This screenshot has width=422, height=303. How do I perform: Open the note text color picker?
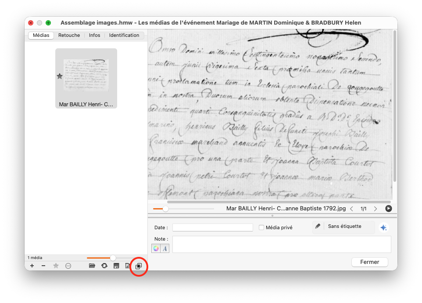(156, 248)
